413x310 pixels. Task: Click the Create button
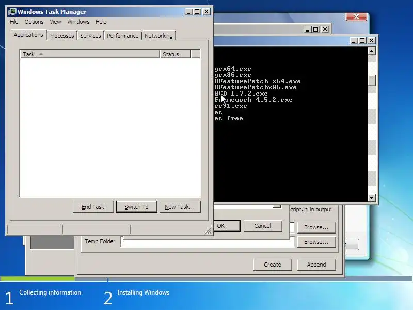273,265
